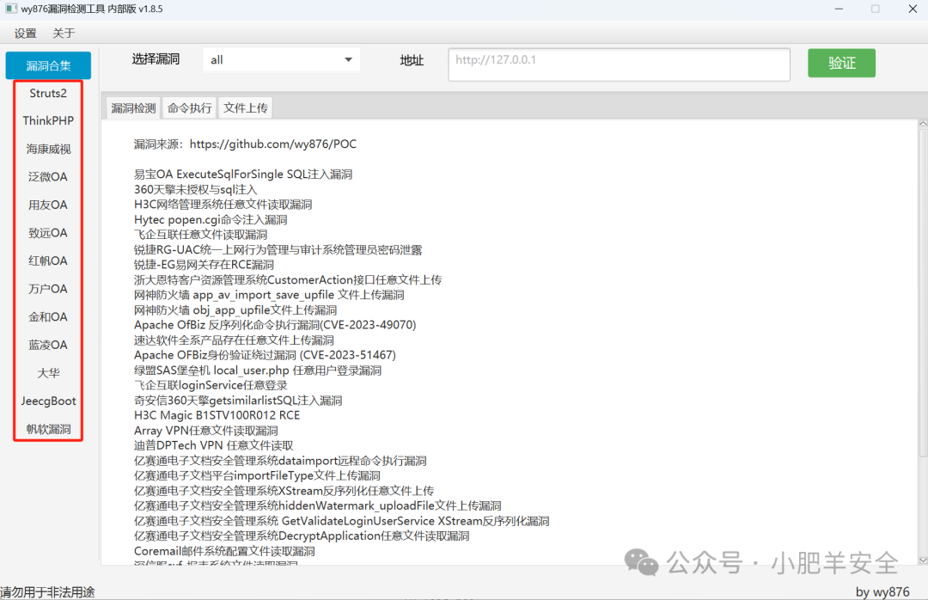Switch to the 命令执行 tab

(x=189, y=107)
